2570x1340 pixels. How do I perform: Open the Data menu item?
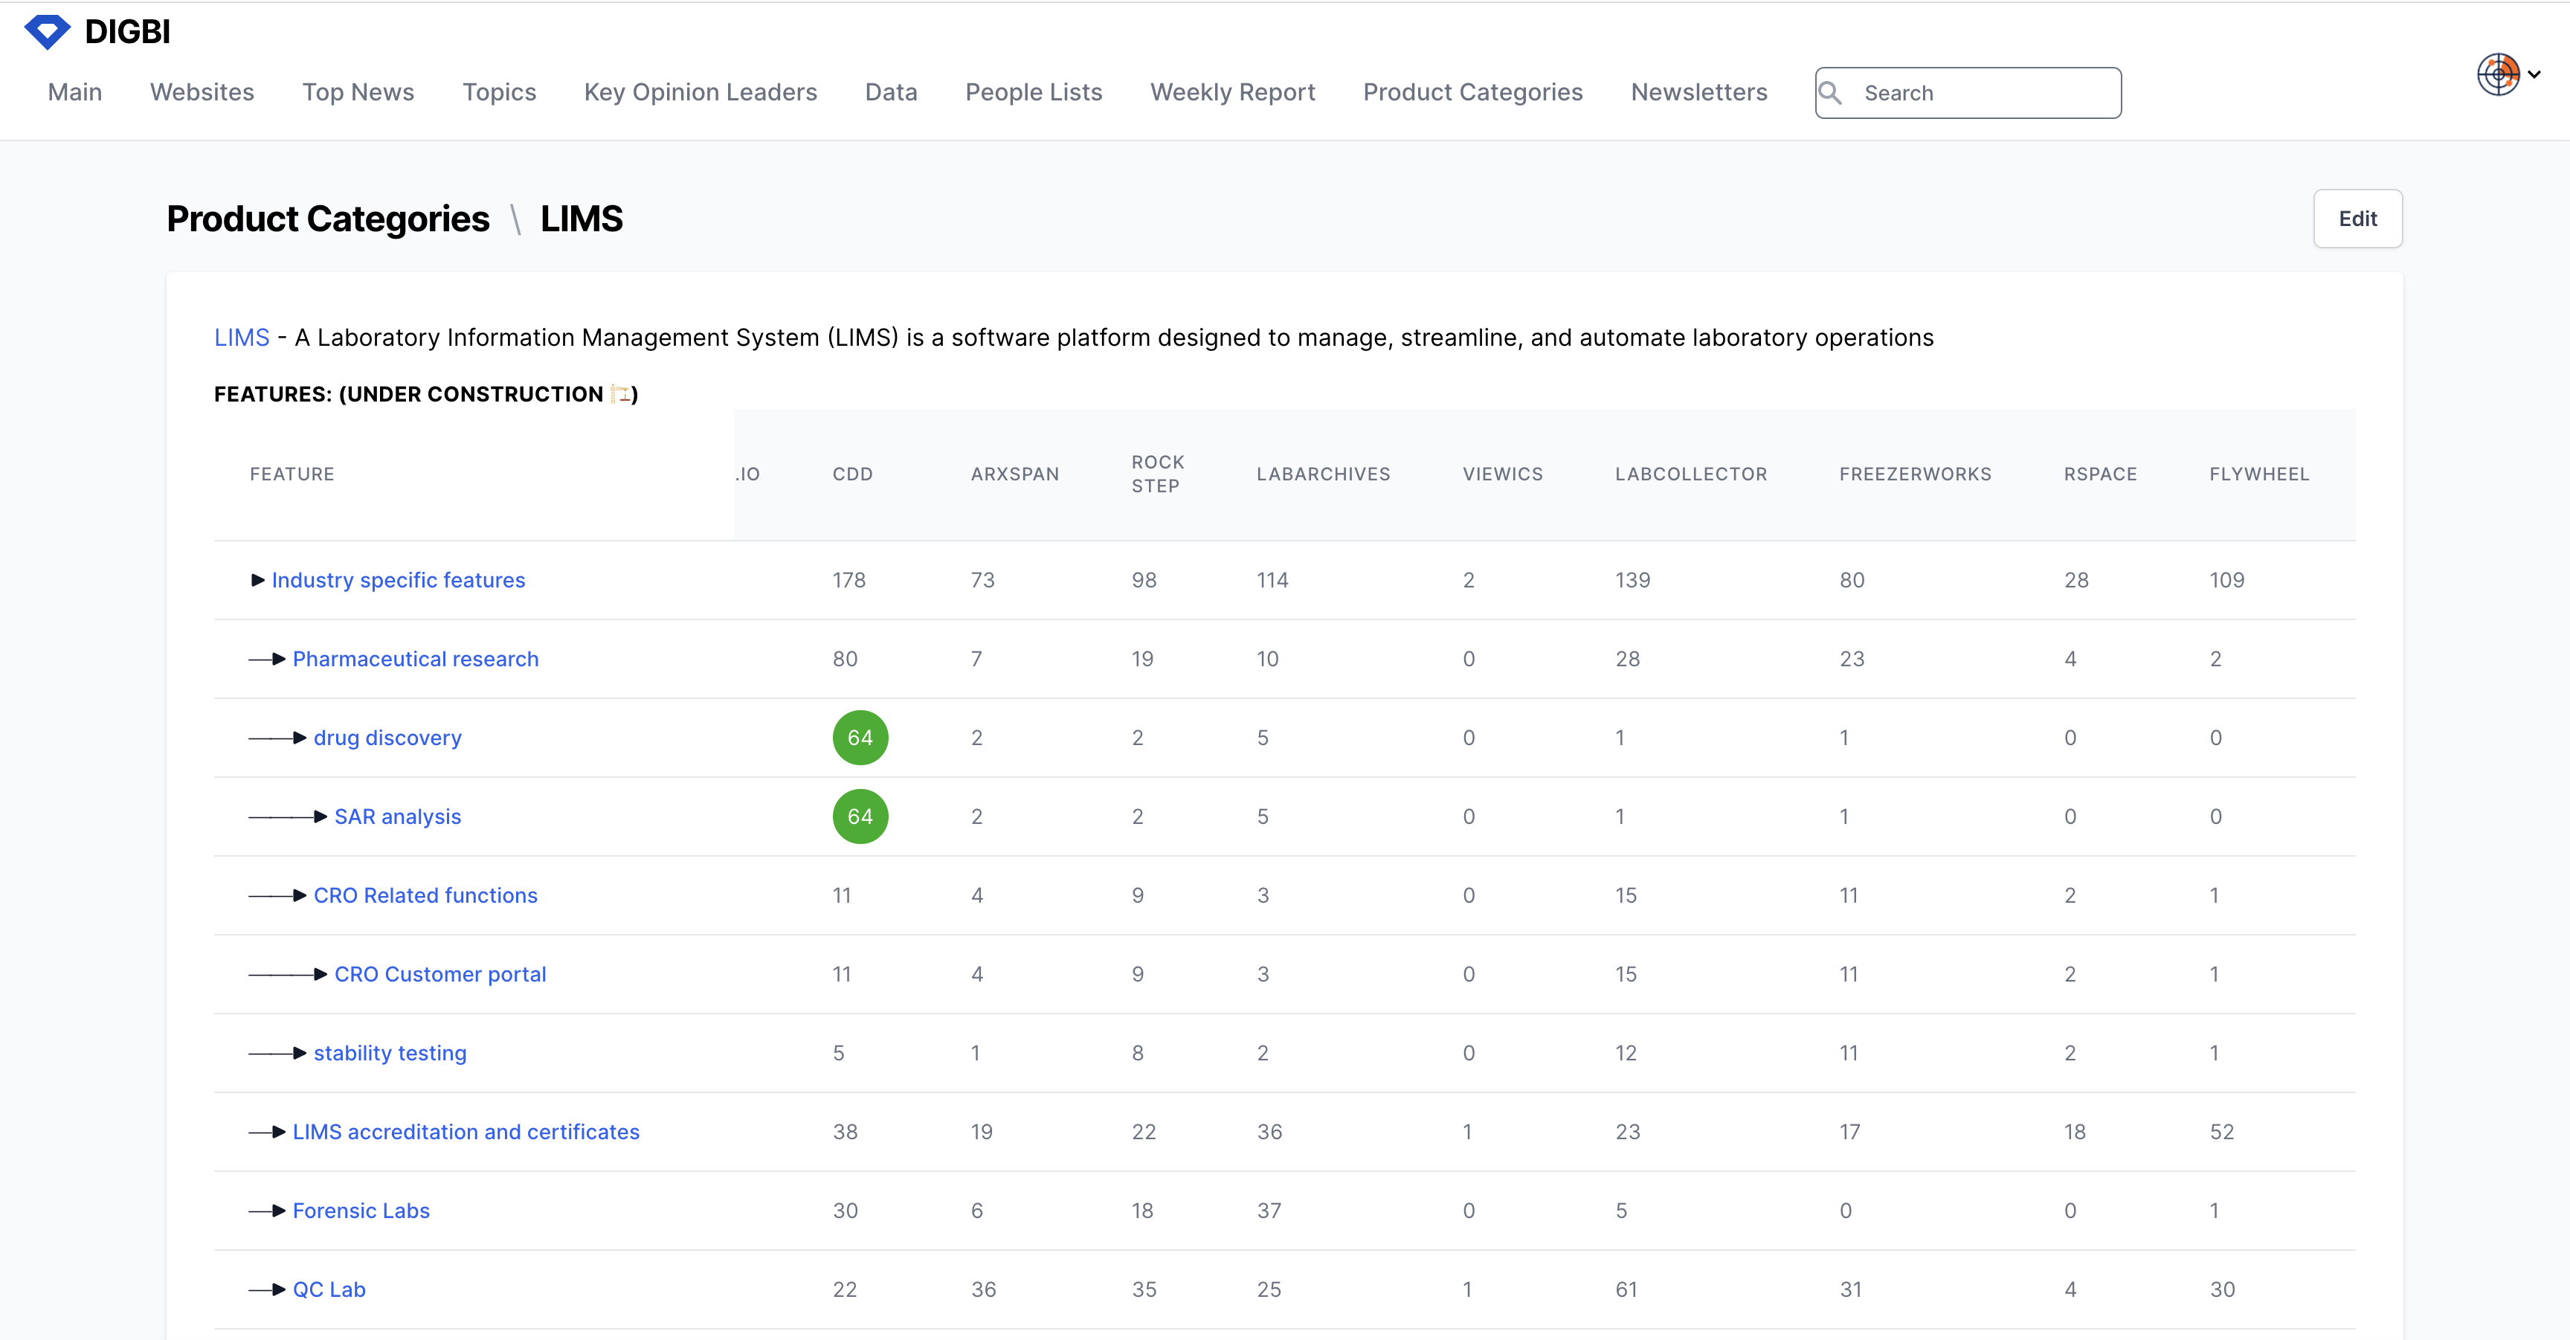pyautogui.click(x=891, y=91)
